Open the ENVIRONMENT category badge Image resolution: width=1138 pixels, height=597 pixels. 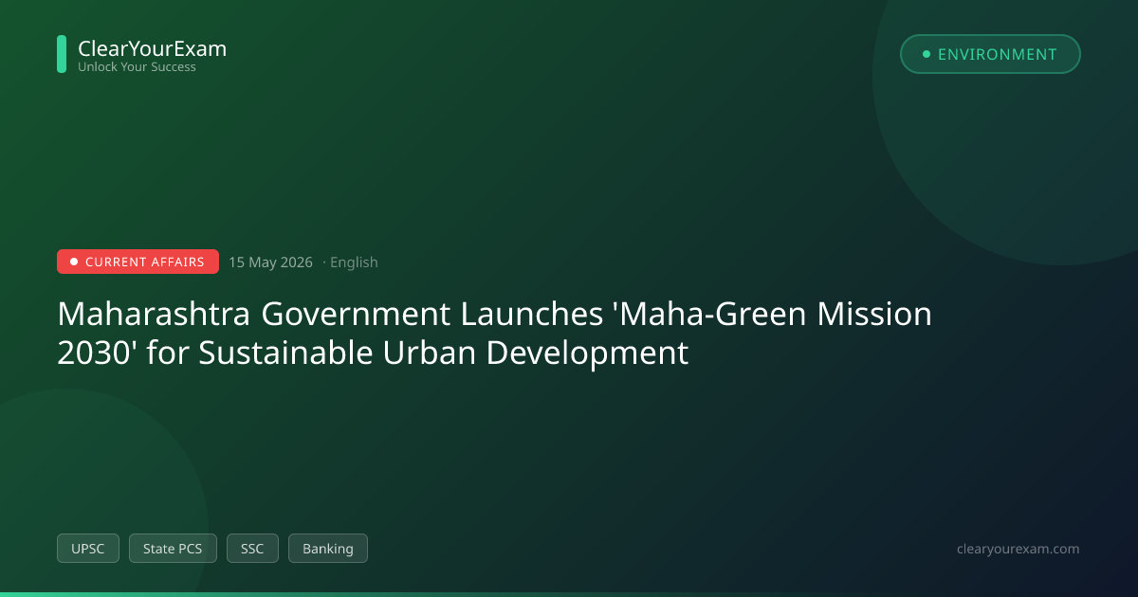click(990, 54)
